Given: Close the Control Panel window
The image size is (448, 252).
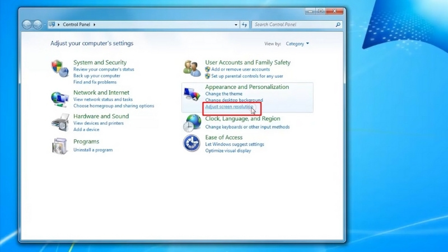Looking at the screenshot, I should click(334, 11).
